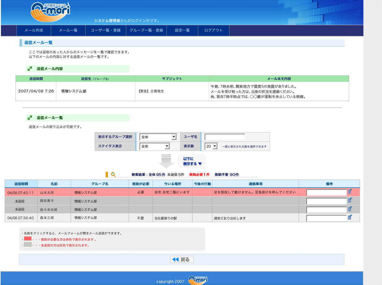Expand the 表示数 dropdown showing 20

point(211,146)
